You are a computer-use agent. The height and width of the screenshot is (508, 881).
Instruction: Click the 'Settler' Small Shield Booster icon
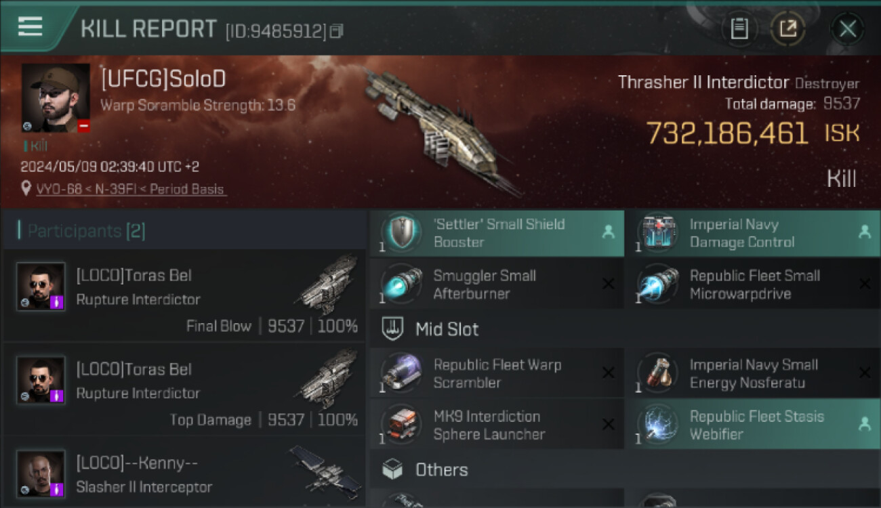tap(401, 233)
